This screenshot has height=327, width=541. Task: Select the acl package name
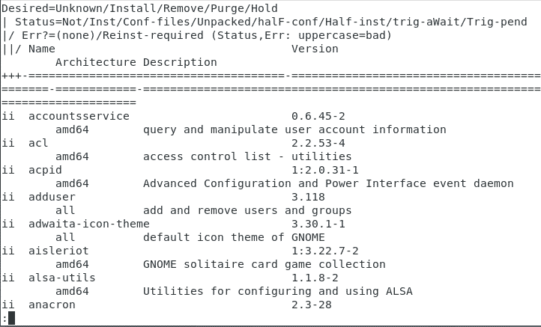pyautogui.click(x=38, y=143)
